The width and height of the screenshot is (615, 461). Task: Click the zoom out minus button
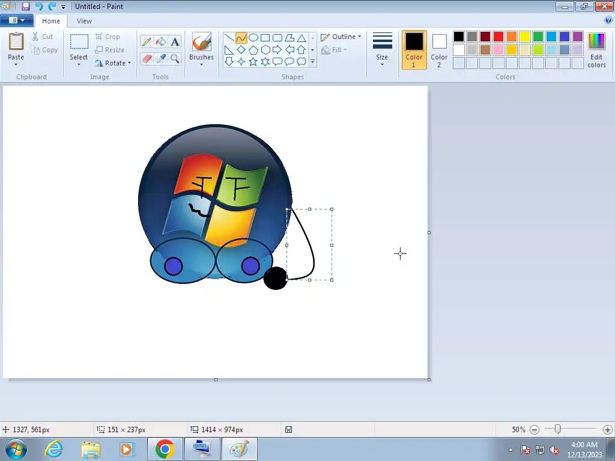click(534, 430)
